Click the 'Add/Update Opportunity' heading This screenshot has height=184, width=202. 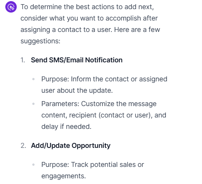pyautogui.click(x=71, y=146)
